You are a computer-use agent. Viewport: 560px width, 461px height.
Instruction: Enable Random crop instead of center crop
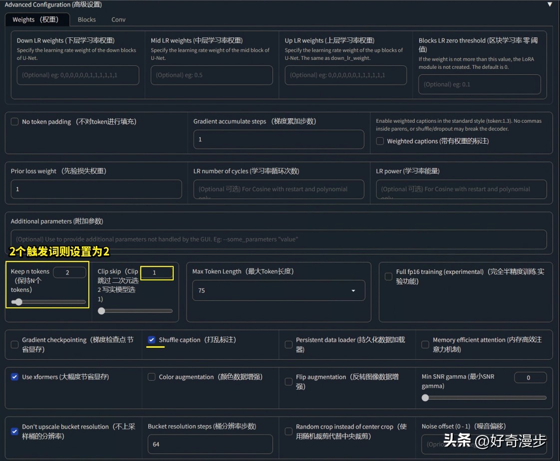(x=288, y=431)
